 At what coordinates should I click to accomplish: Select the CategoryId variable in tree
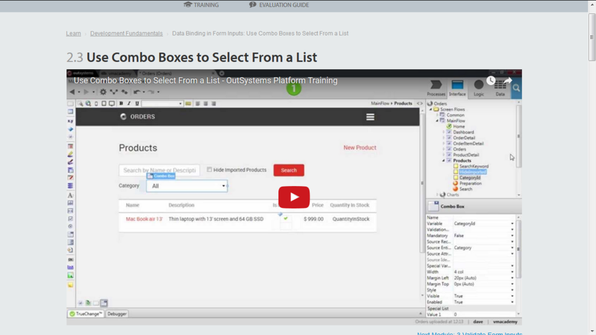tap(470, 178)
